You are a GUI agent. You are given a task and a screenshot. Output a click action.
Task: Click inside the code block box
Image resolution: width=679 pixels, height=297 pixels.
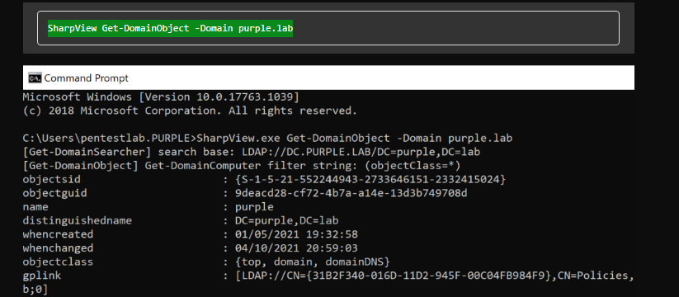pyautogui.click(x=328, y=28)
